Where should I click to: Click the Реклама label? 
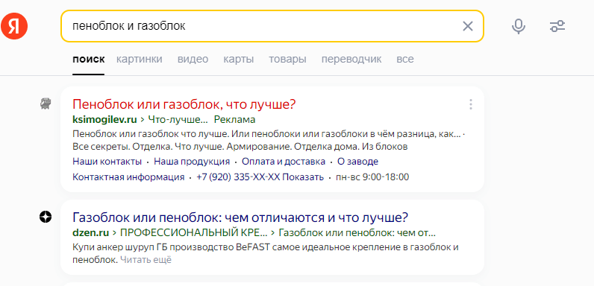click(x=234, y=120)
